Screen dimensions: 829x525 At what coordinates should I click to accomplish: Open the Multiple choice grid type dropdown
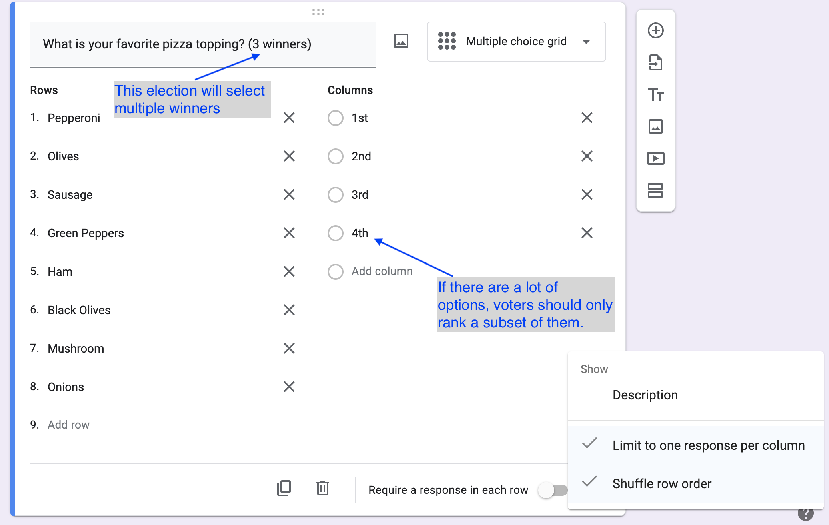click(516, 42)
